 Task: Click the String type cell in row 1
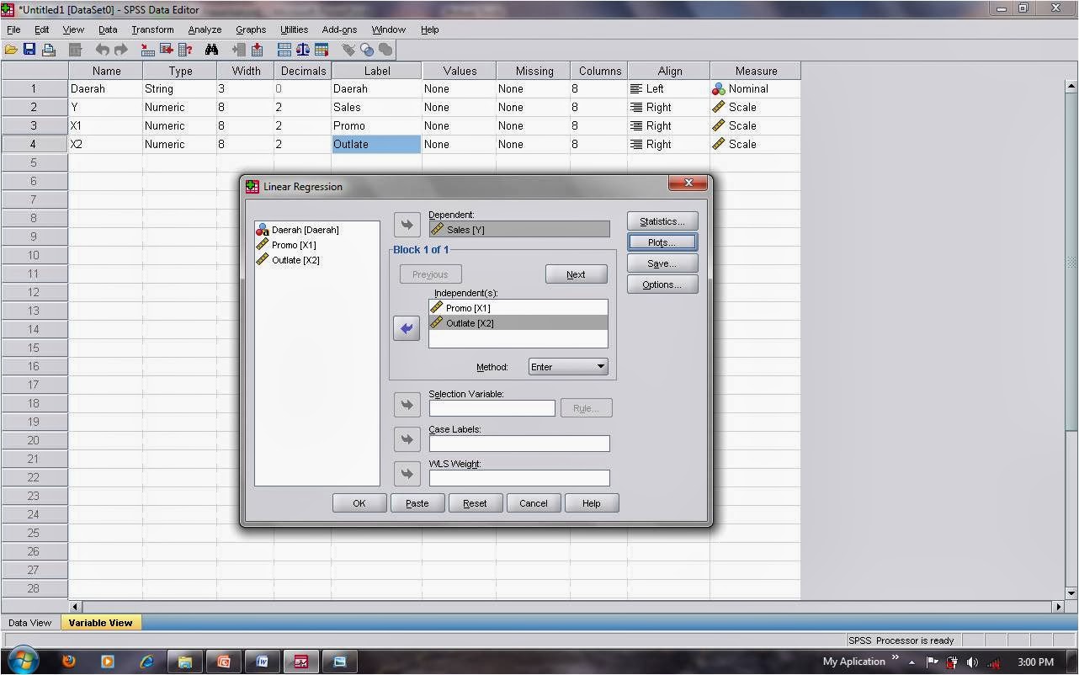coord(179,88)
